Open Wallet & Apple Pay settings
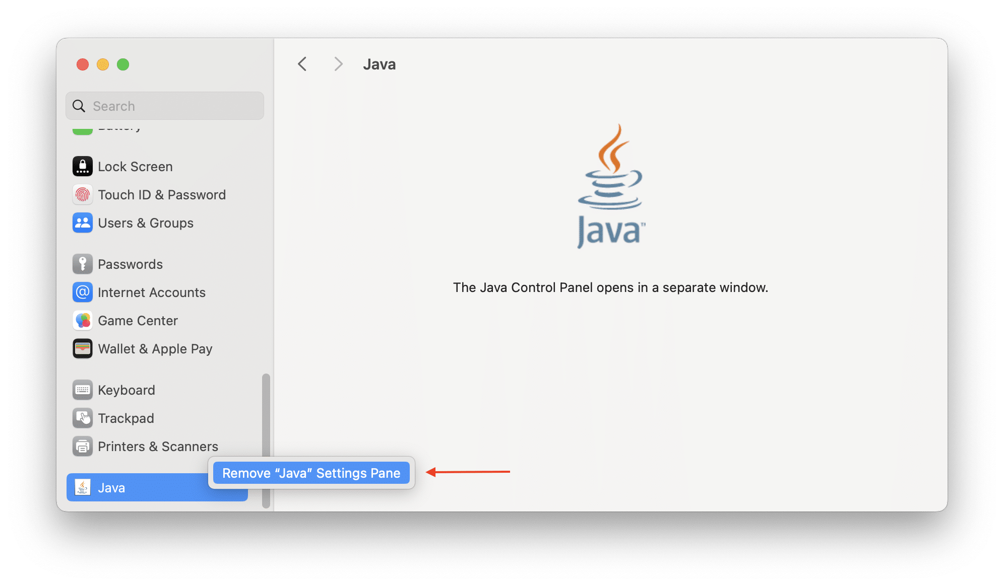Image resolution: width=1004 pixels, height=586 pixels. coord(155,348)
